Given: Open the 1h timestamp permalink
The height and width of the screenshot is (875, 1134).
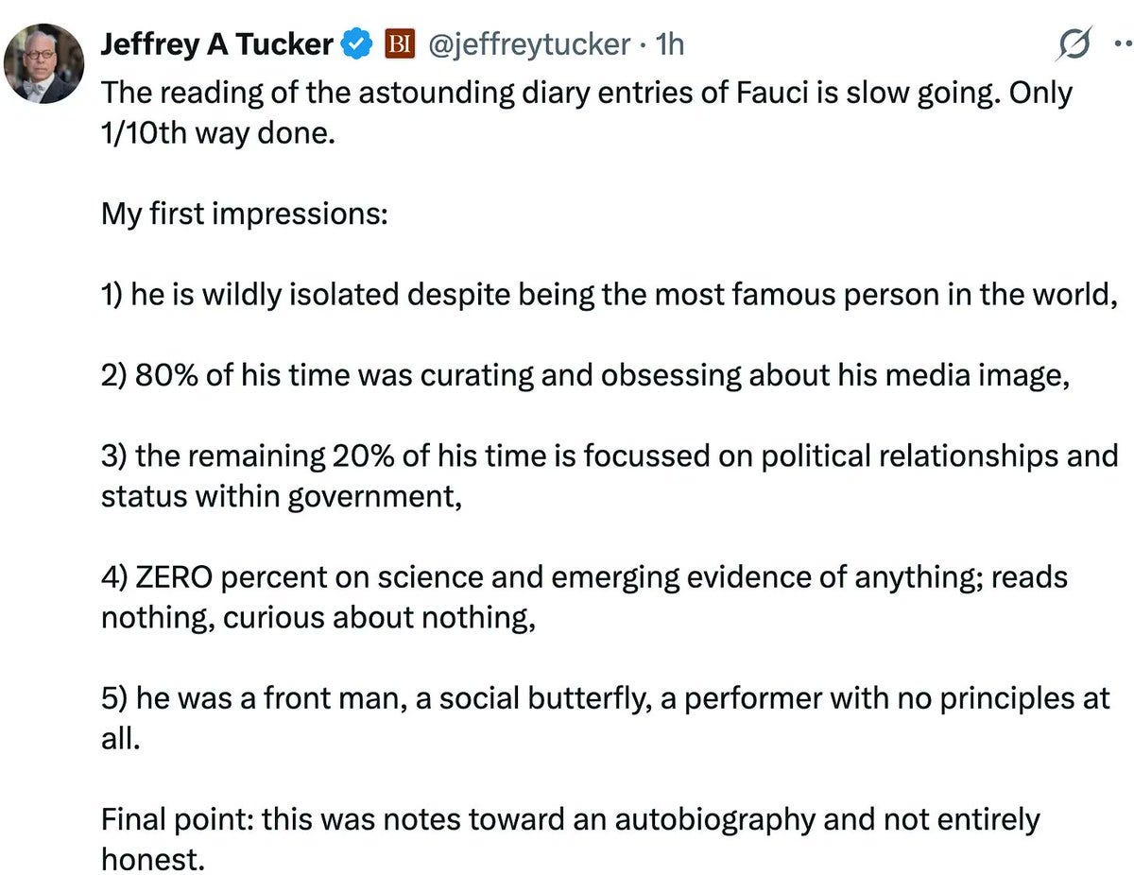Looking at the screenshot, I should click(669, 44).
